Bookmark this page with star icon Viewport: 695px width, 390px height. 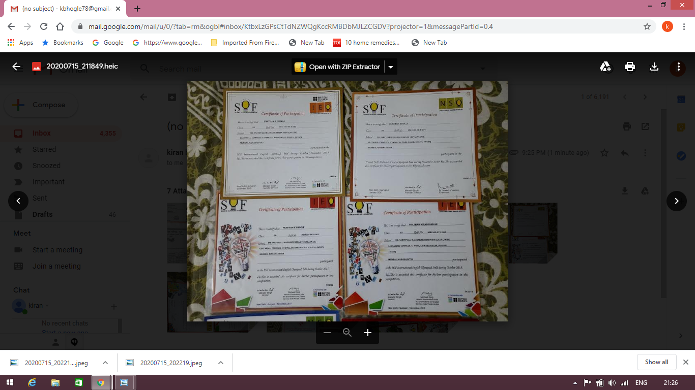(647, 26)
